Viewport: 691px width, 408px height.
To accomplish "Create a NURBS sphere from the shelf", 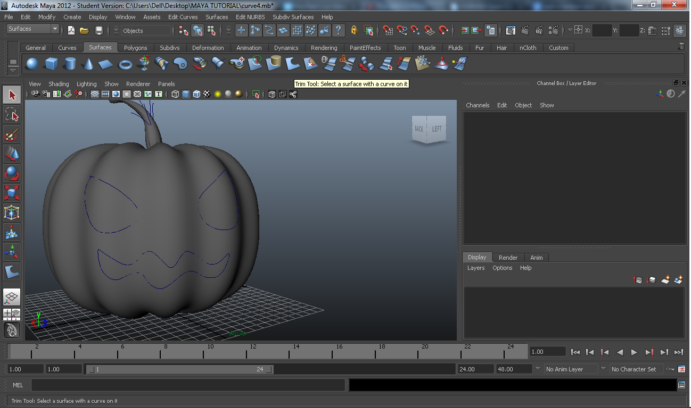I will [x=32, y=64].
